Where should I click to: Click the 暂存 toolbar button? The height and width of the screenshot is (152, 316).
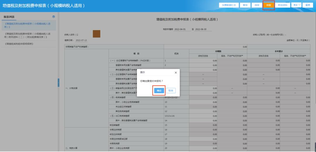(245, 5)
